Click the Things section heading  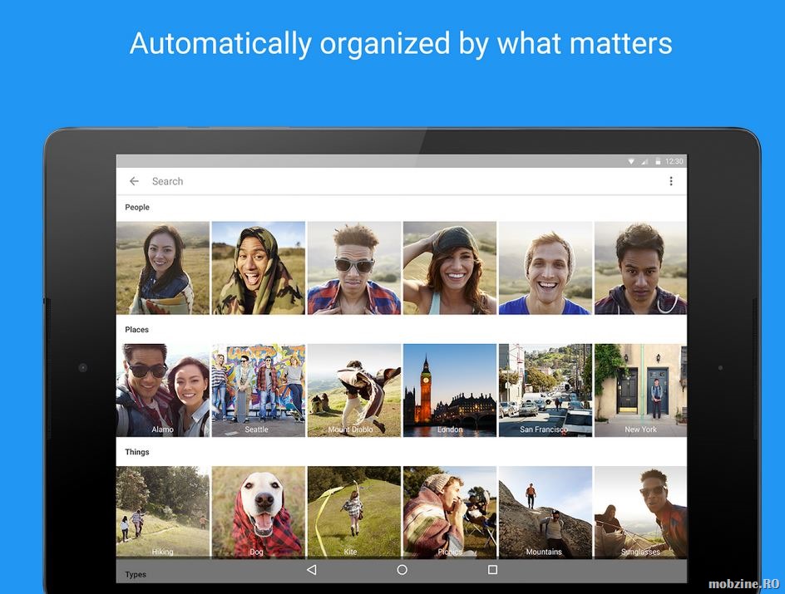click(x=137, y=452)
